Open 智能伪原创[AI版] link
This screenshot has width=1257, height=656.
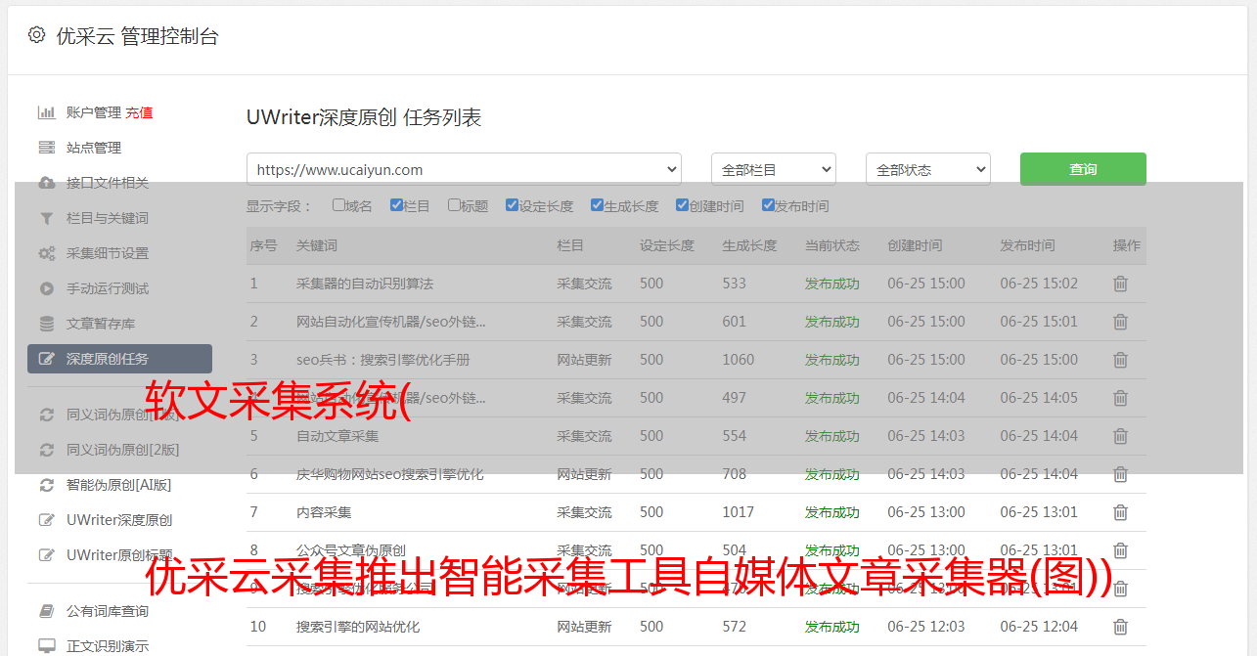[x=119, y=485]
